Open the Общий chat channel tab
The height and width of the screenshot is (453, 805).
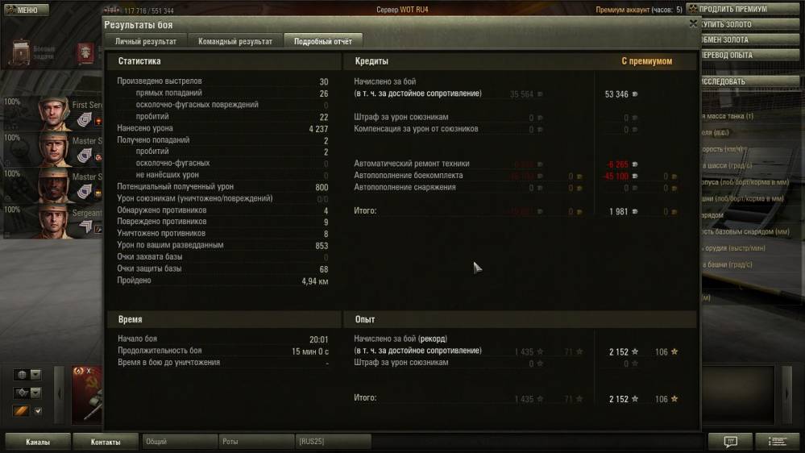pyautogui.click(x=179, y=441)
